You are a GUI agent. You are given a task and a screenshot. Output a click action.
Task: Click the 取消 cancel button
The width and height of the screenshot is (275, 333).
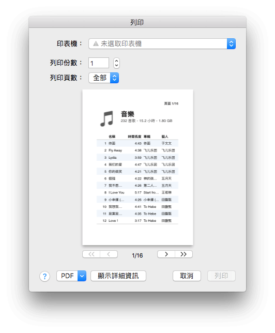coord(187,276)
